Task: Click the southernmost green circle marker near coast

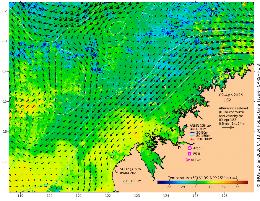Action: (x=176, y=125)
